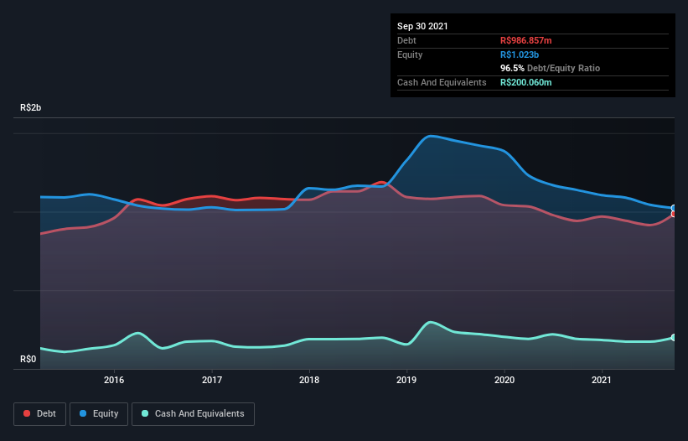Image resolution: width=688 pixels, height=441 pixels.
Task: Click the Cash And Equivalents tooltip label
Action: [x=442, y=82]
